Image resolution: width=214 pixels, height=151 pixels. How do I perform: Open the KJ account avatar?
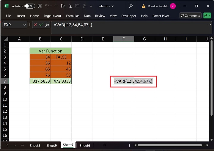click(x=173, y=6)
